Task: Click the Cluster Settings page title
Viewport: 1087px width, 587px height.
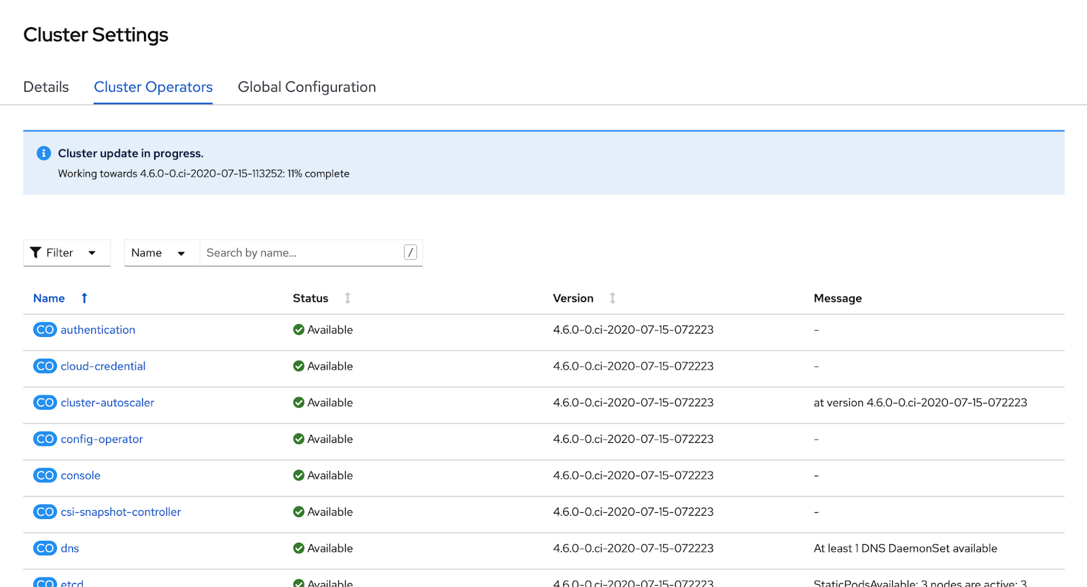Action: point(96,35)
